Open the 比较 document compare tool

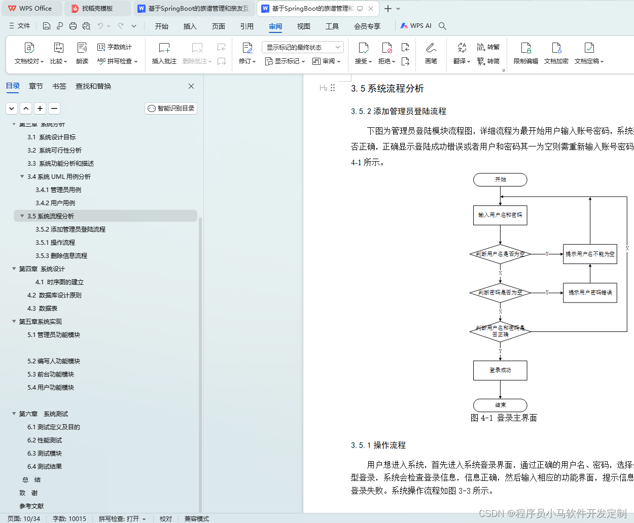point(58,53)
